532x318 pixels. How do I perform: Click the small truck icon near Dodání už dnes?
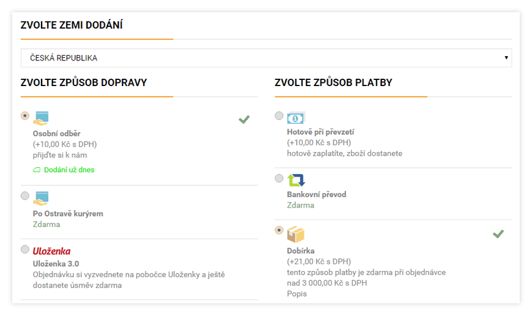36,170
